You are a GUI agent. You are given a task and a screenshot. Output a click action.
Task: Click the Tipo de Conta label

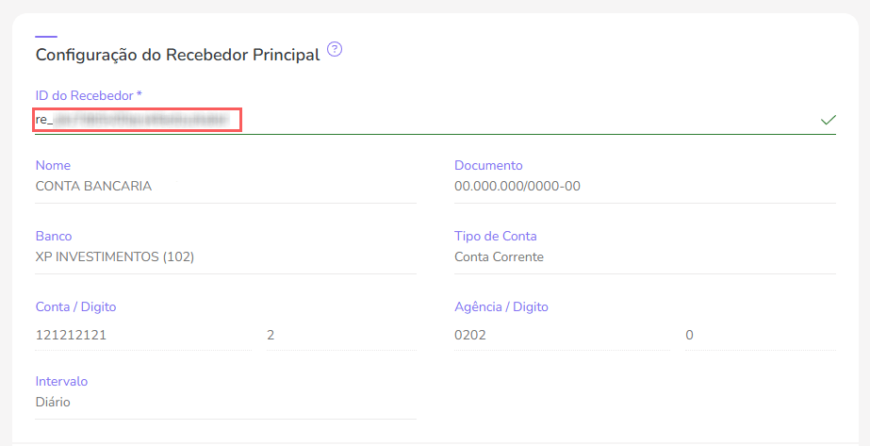[496, 236]
